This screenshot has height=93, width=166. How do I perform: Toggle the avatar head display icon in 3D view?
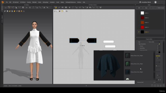pyautogui.click(x=19, y=11)
